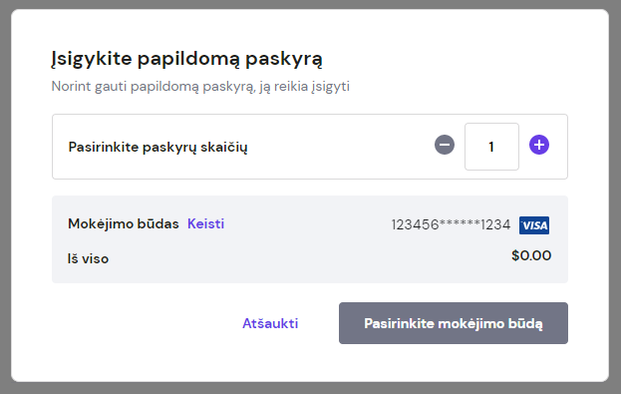The width and height of the screenshot is (621, 394).
Task: Click the $0.00 total amount
Action: (531, 255)
